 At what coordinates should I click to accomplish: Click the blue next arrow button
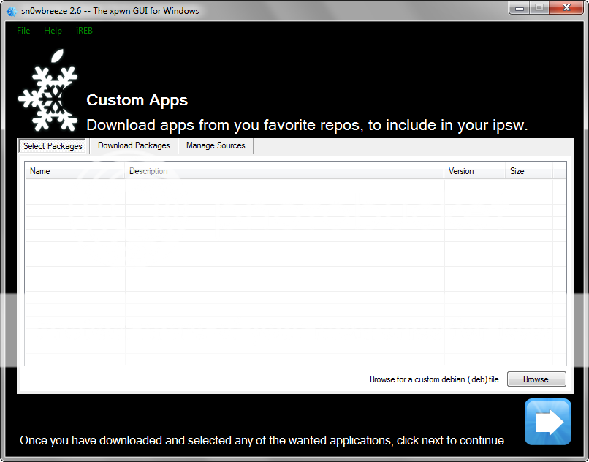tap(547, 422)
